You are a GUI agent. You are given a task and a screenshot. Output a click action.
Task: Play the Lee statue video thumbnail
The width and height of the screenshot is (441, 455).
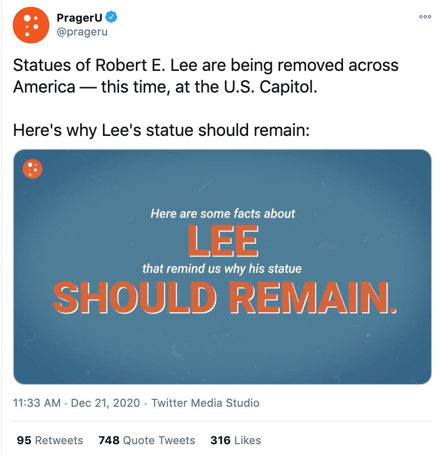click(x=222, y=267)
